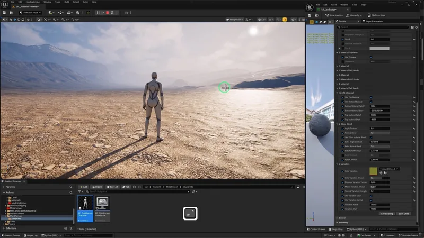Click the yellow viewport options icon
This screenshot has height=238, width=424.
285,20
